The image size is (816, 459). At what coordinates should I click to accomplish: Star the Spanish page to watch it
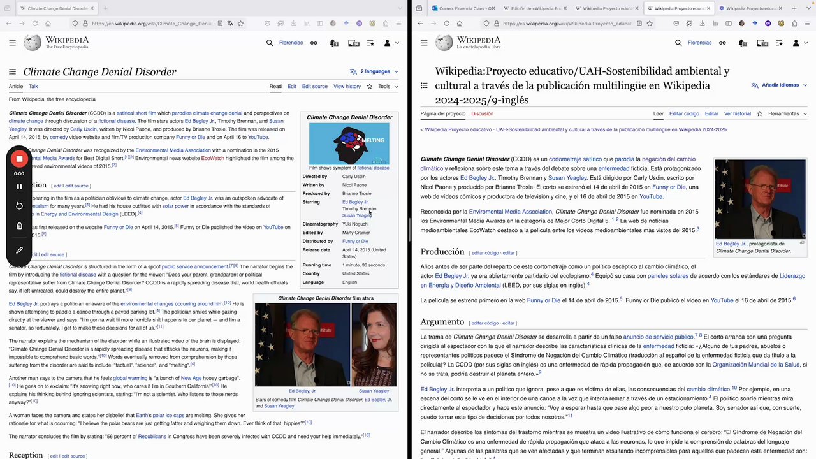coord(759,113)
